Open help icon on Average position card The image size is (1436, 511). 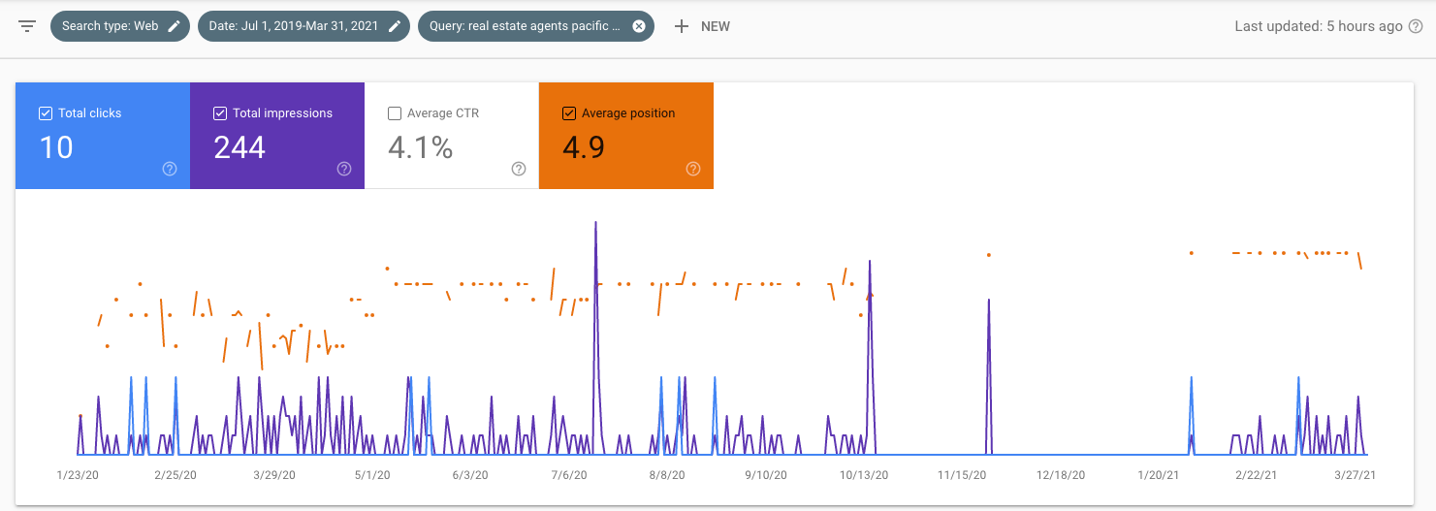click(693, 169)
